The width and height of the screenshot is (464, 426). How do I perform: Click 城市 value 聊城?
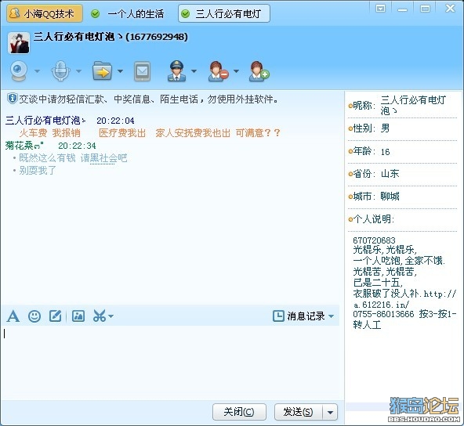(x=390, y=197)
